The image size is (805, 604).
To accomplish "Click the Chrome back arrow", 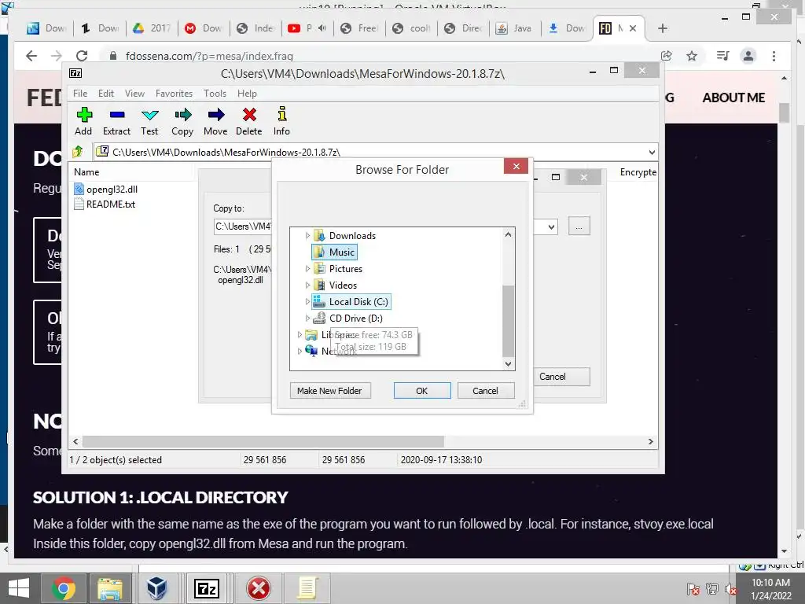I will [x=31, y=56].
